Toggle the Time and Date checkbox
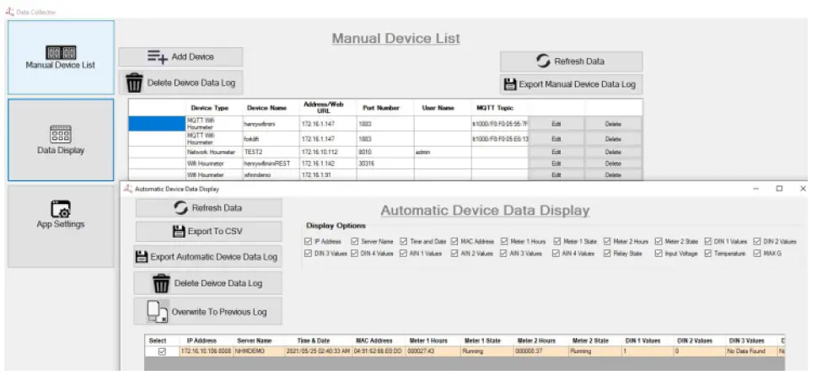The height and width of the screenshot is (375, 817). [x=403, y=242]
